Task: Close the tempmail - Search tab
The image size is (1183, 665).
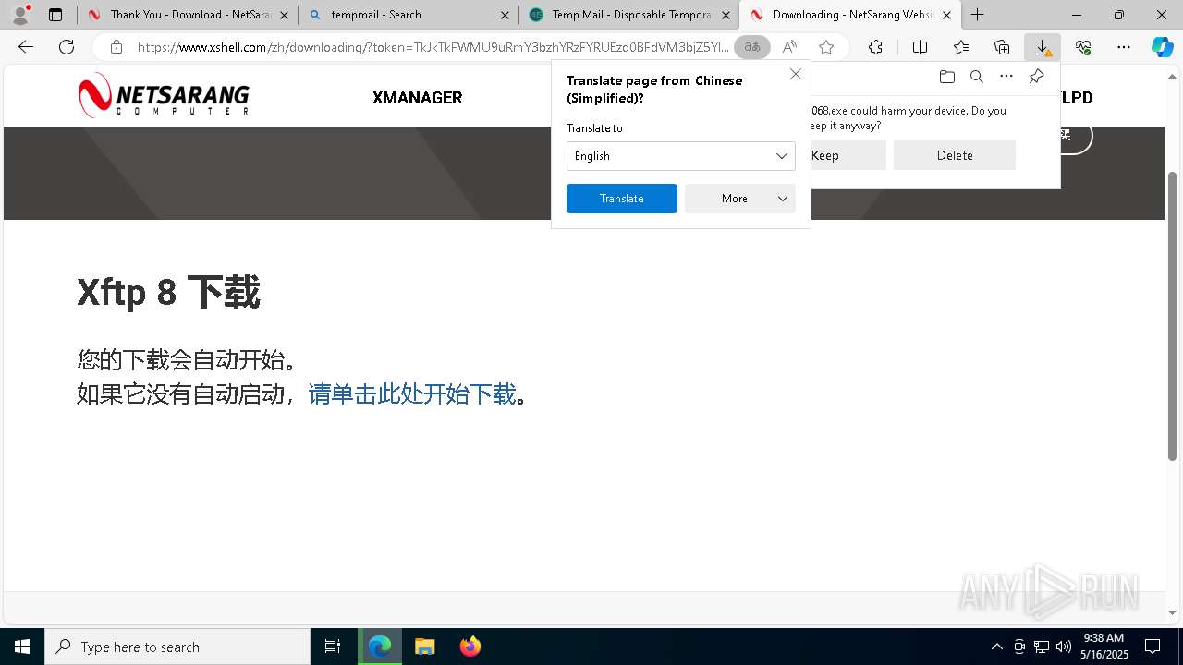Action: click(505, 15)
